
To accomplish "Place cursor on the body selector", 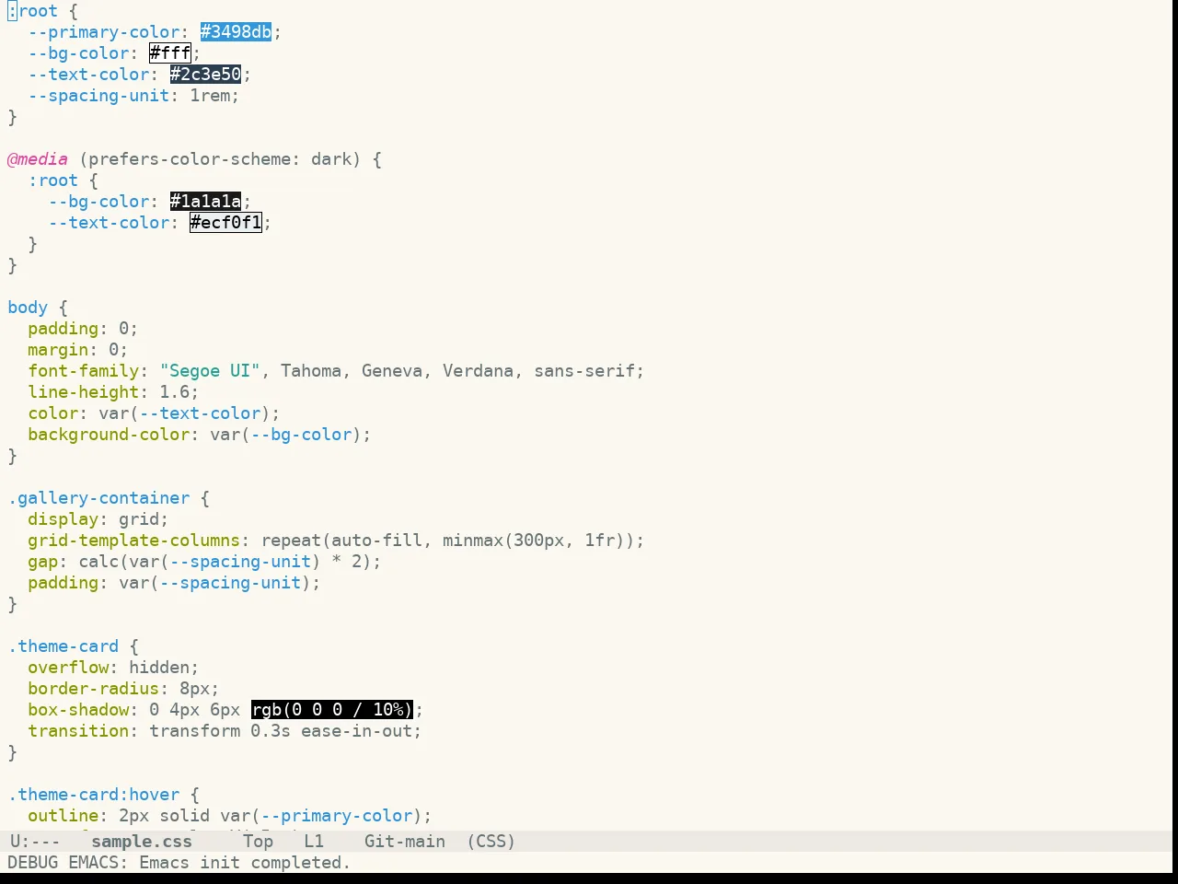I will click(x=28, y=308).
